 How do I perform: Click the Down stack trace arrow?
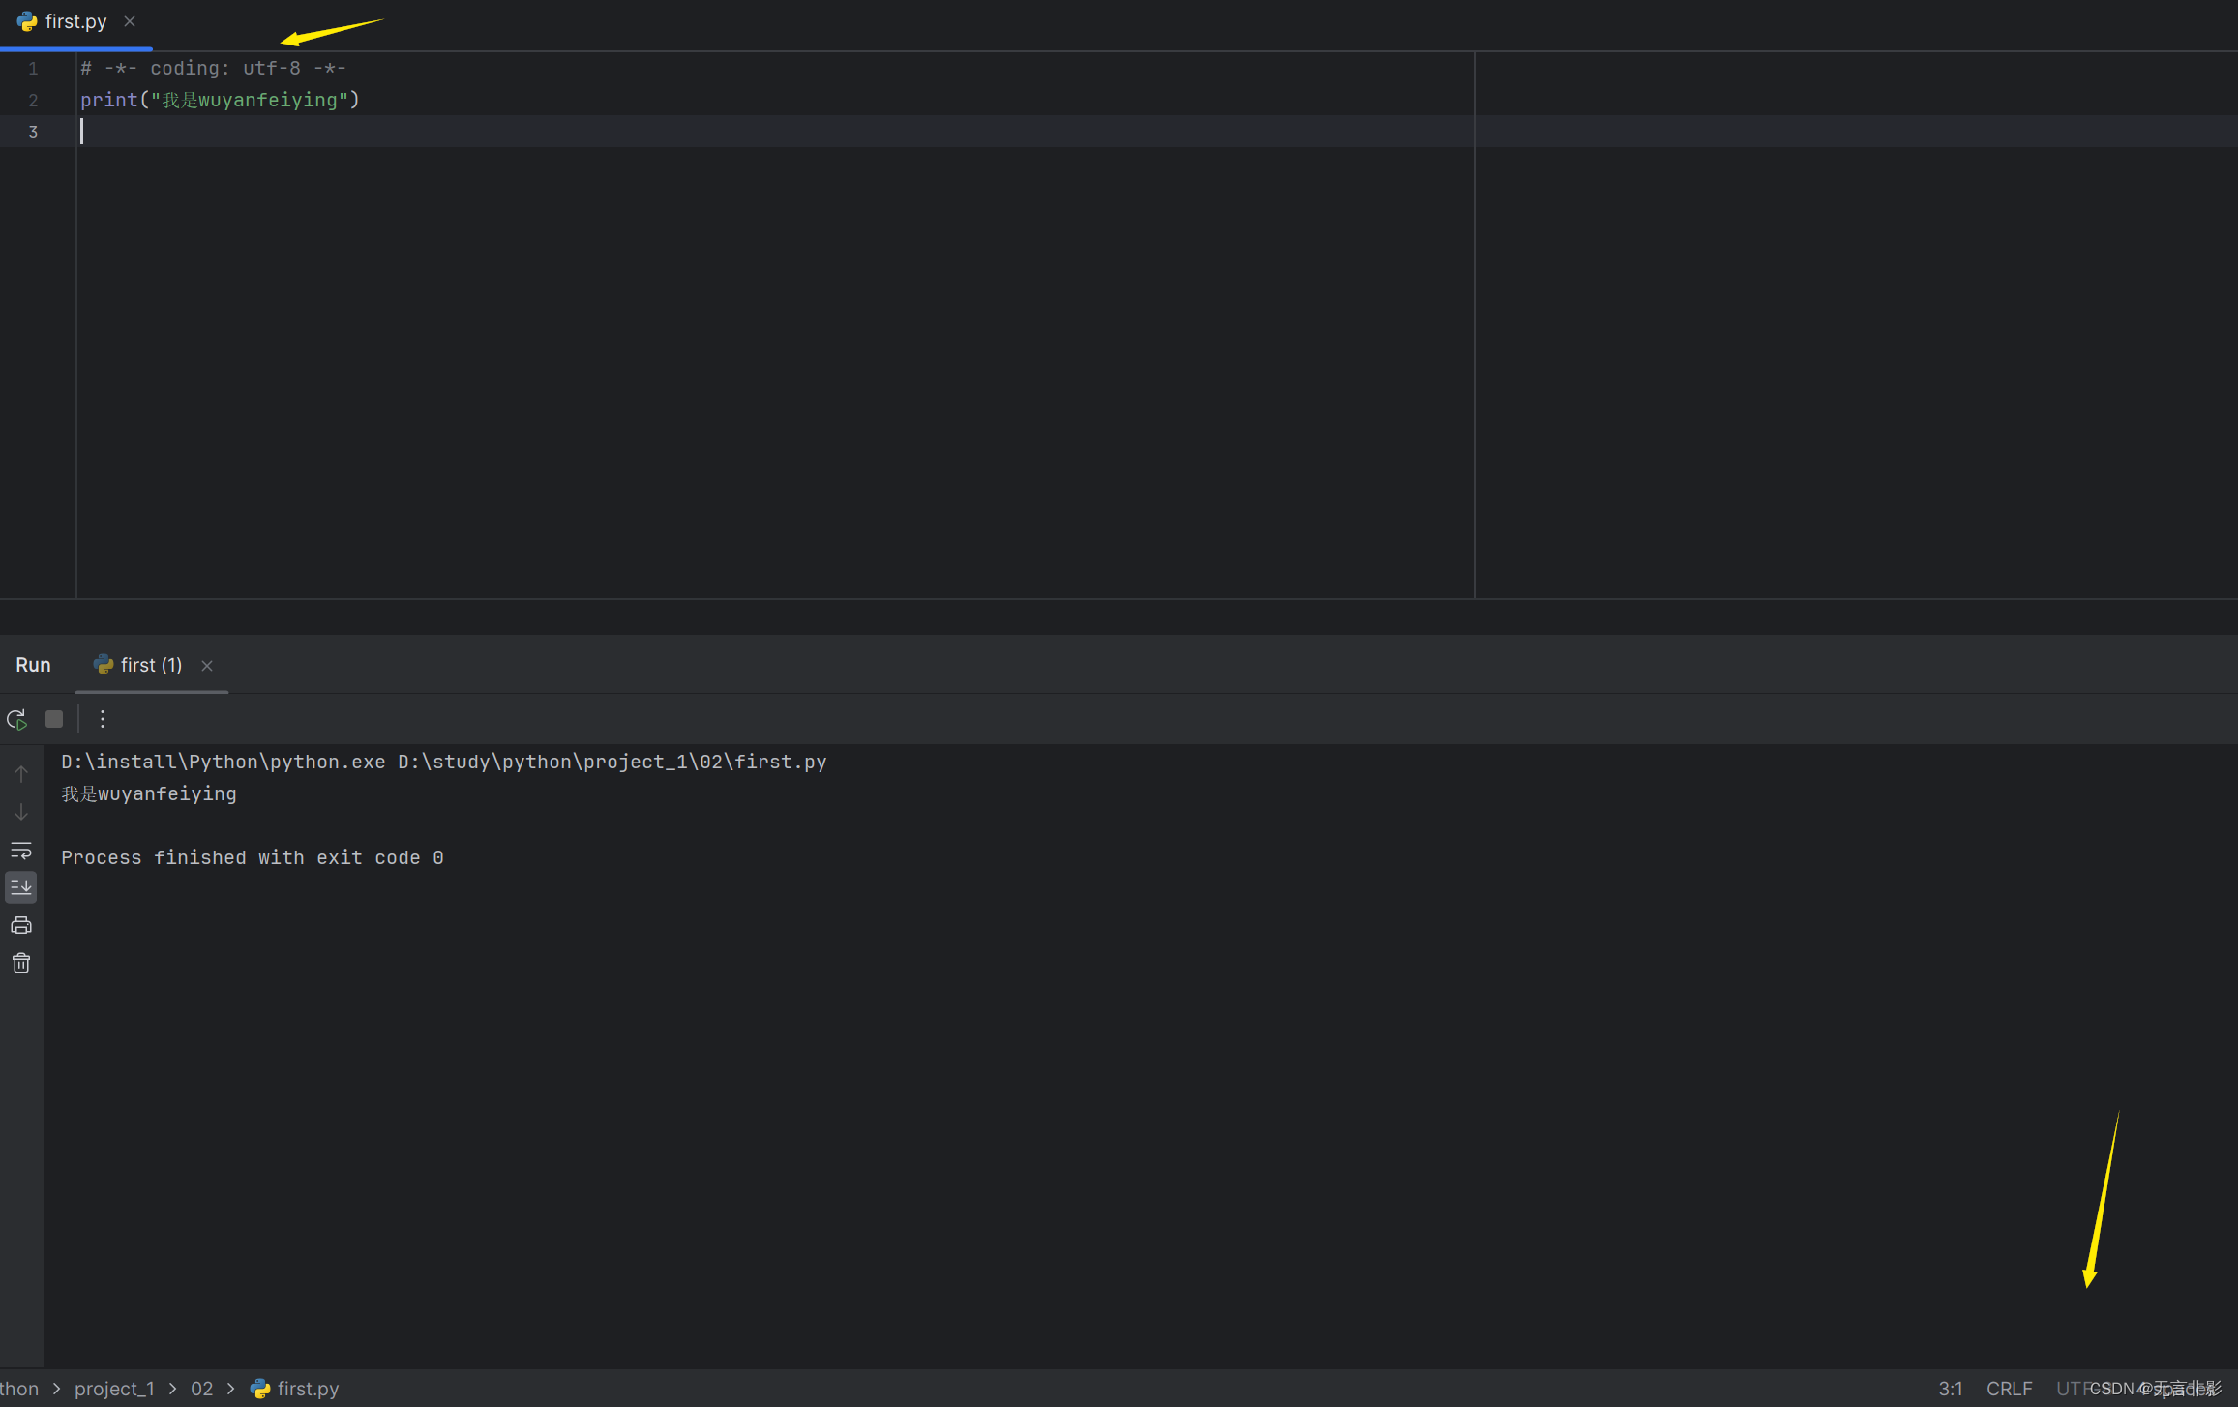[21, 812]
